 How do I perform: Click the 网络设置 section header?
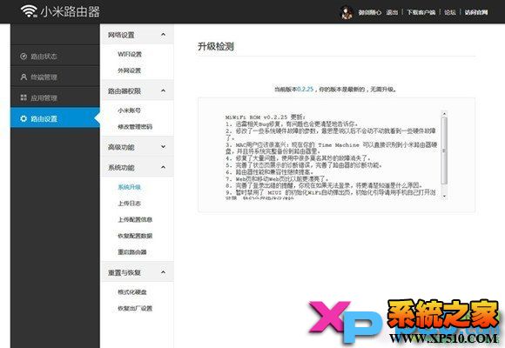138,35
